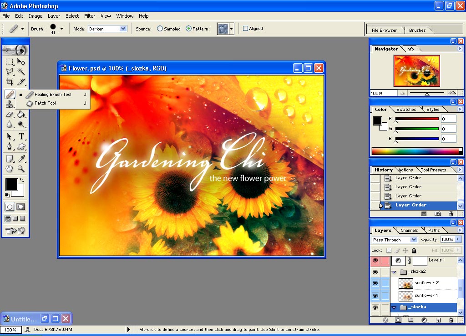
Task: Collapse the _slozka2 layer group
Action: tap(394, 272)
